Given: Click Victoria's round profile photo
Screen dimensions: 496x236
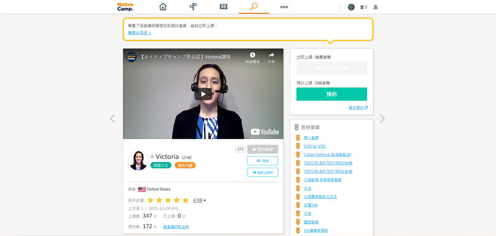Looking at the screenshot, I should click(138, 160).
